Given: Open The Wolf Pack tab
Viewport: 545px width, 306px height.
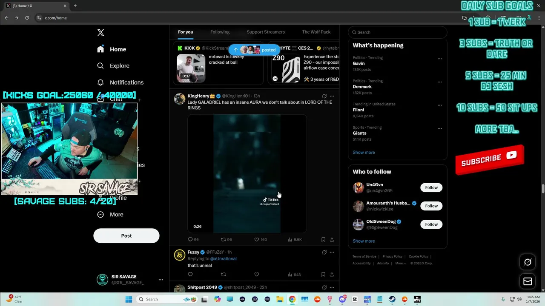Looking at the screenshot, I should point(316,32).
